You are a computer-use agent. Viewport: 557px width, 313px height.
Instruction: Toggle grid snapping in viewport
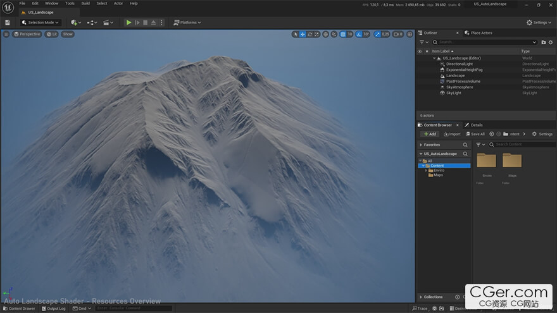pyautogui.click(x=343, y=34)
